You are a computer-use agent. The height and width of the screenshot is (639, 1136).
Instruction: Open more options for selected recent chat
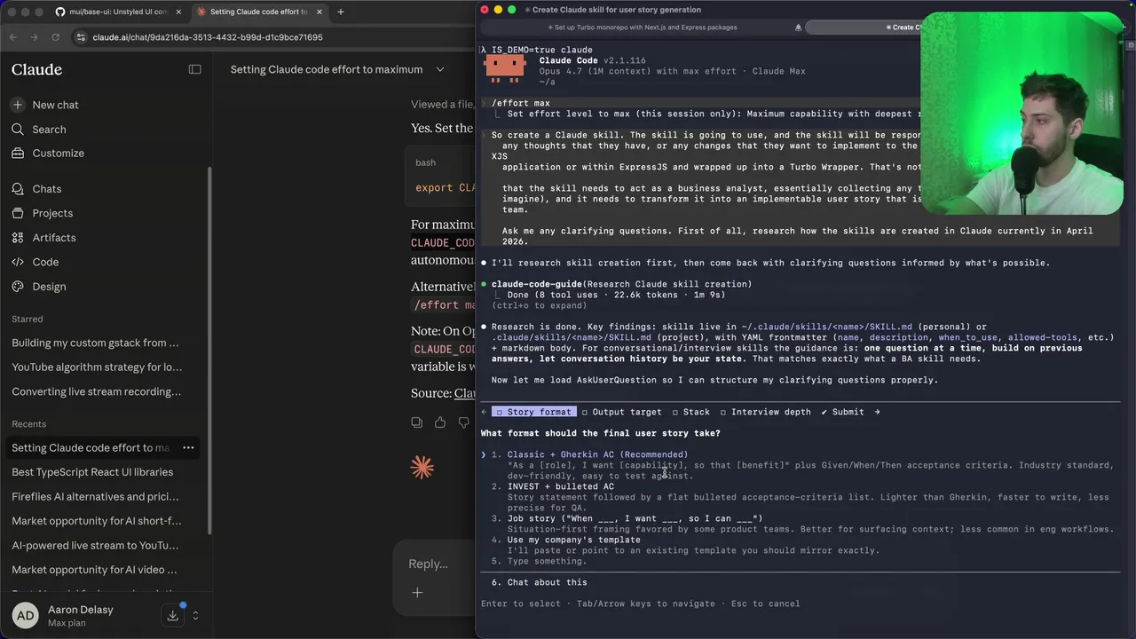tap(188, 447)
